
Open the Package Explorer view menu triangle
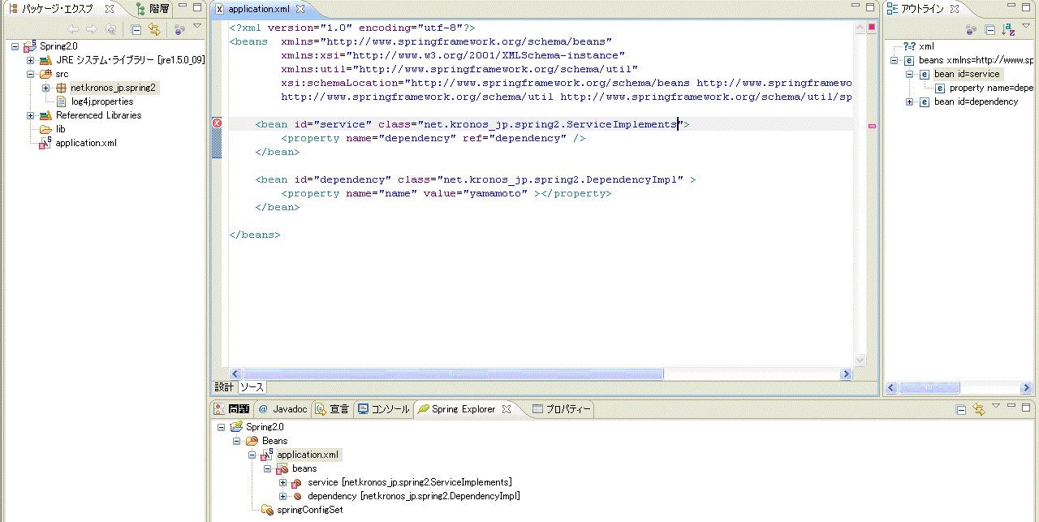[197, 27]
